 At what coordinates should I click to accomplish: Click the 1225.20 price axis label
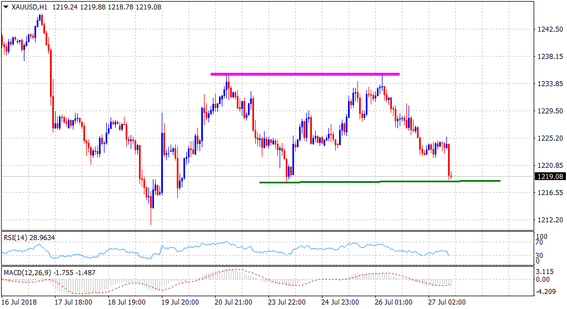click(x=550, y=138)
